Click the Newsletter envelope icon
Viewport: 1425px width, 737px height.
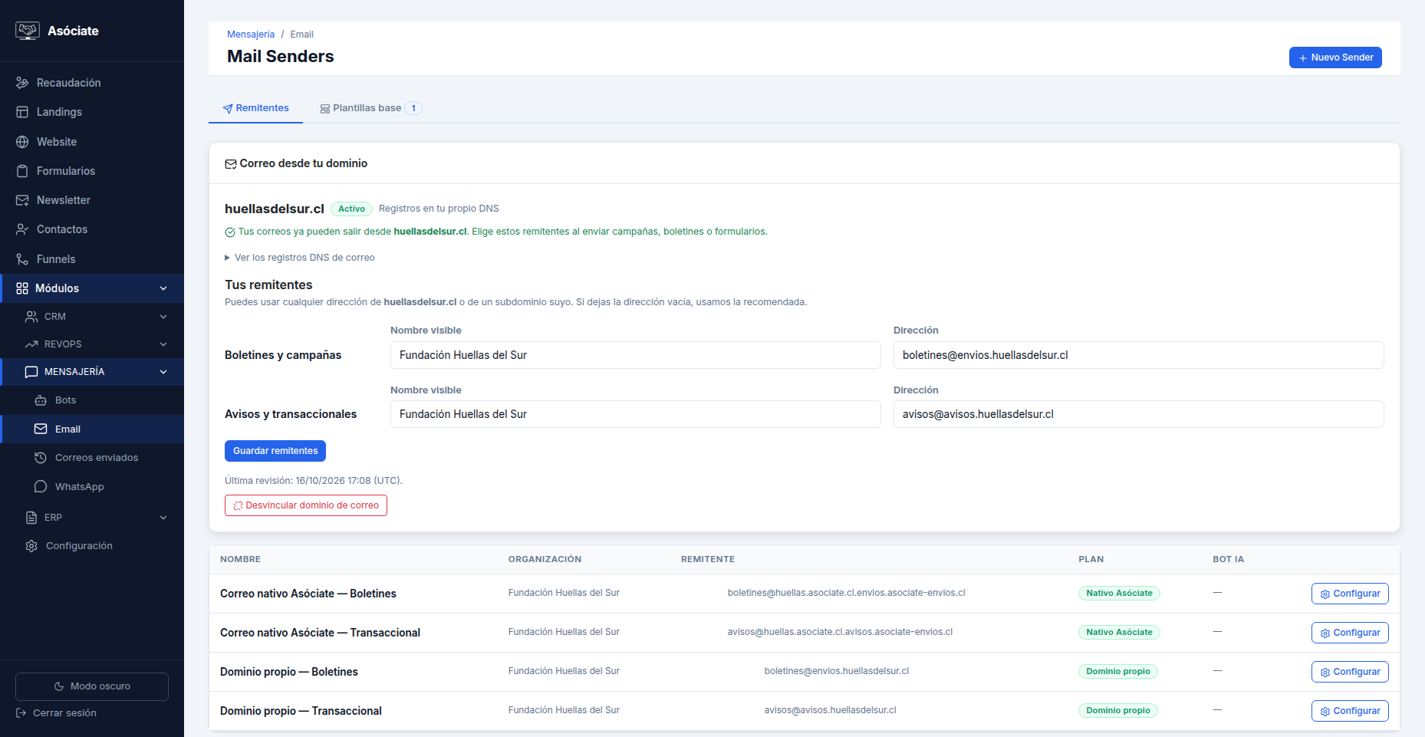pyautogui.click(x=22, y=200)
